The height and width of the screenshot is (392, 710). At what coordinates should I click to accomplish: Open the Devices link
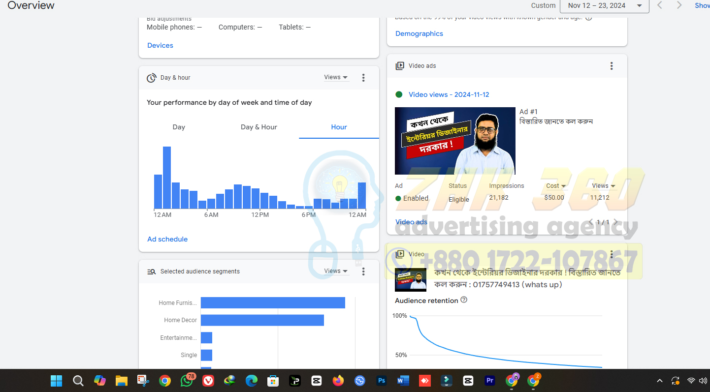pos(160,45)
